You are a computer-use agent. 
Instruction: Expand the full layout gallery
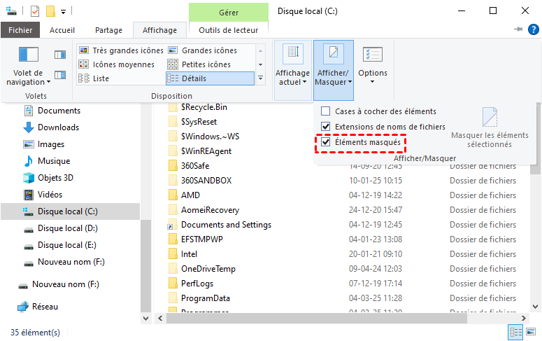tap(261, 78)
